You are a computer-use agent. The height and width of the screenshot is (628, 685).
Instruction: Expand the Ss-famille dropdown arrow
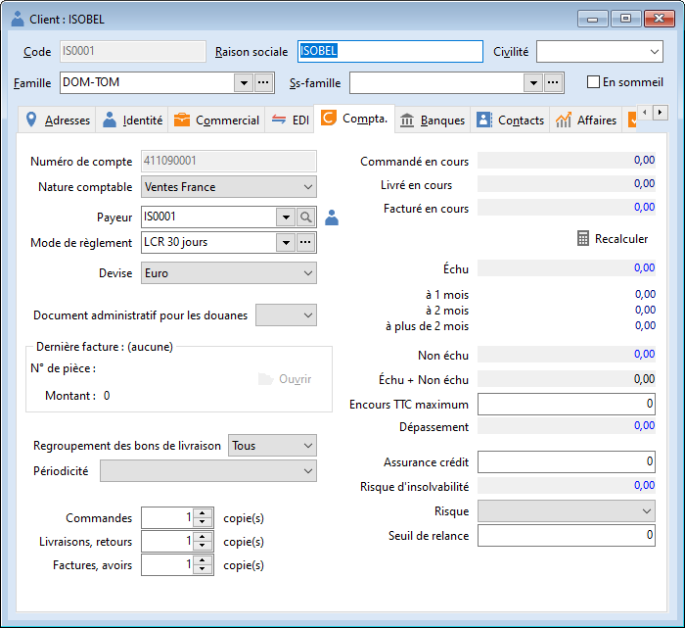click(533, 82)
